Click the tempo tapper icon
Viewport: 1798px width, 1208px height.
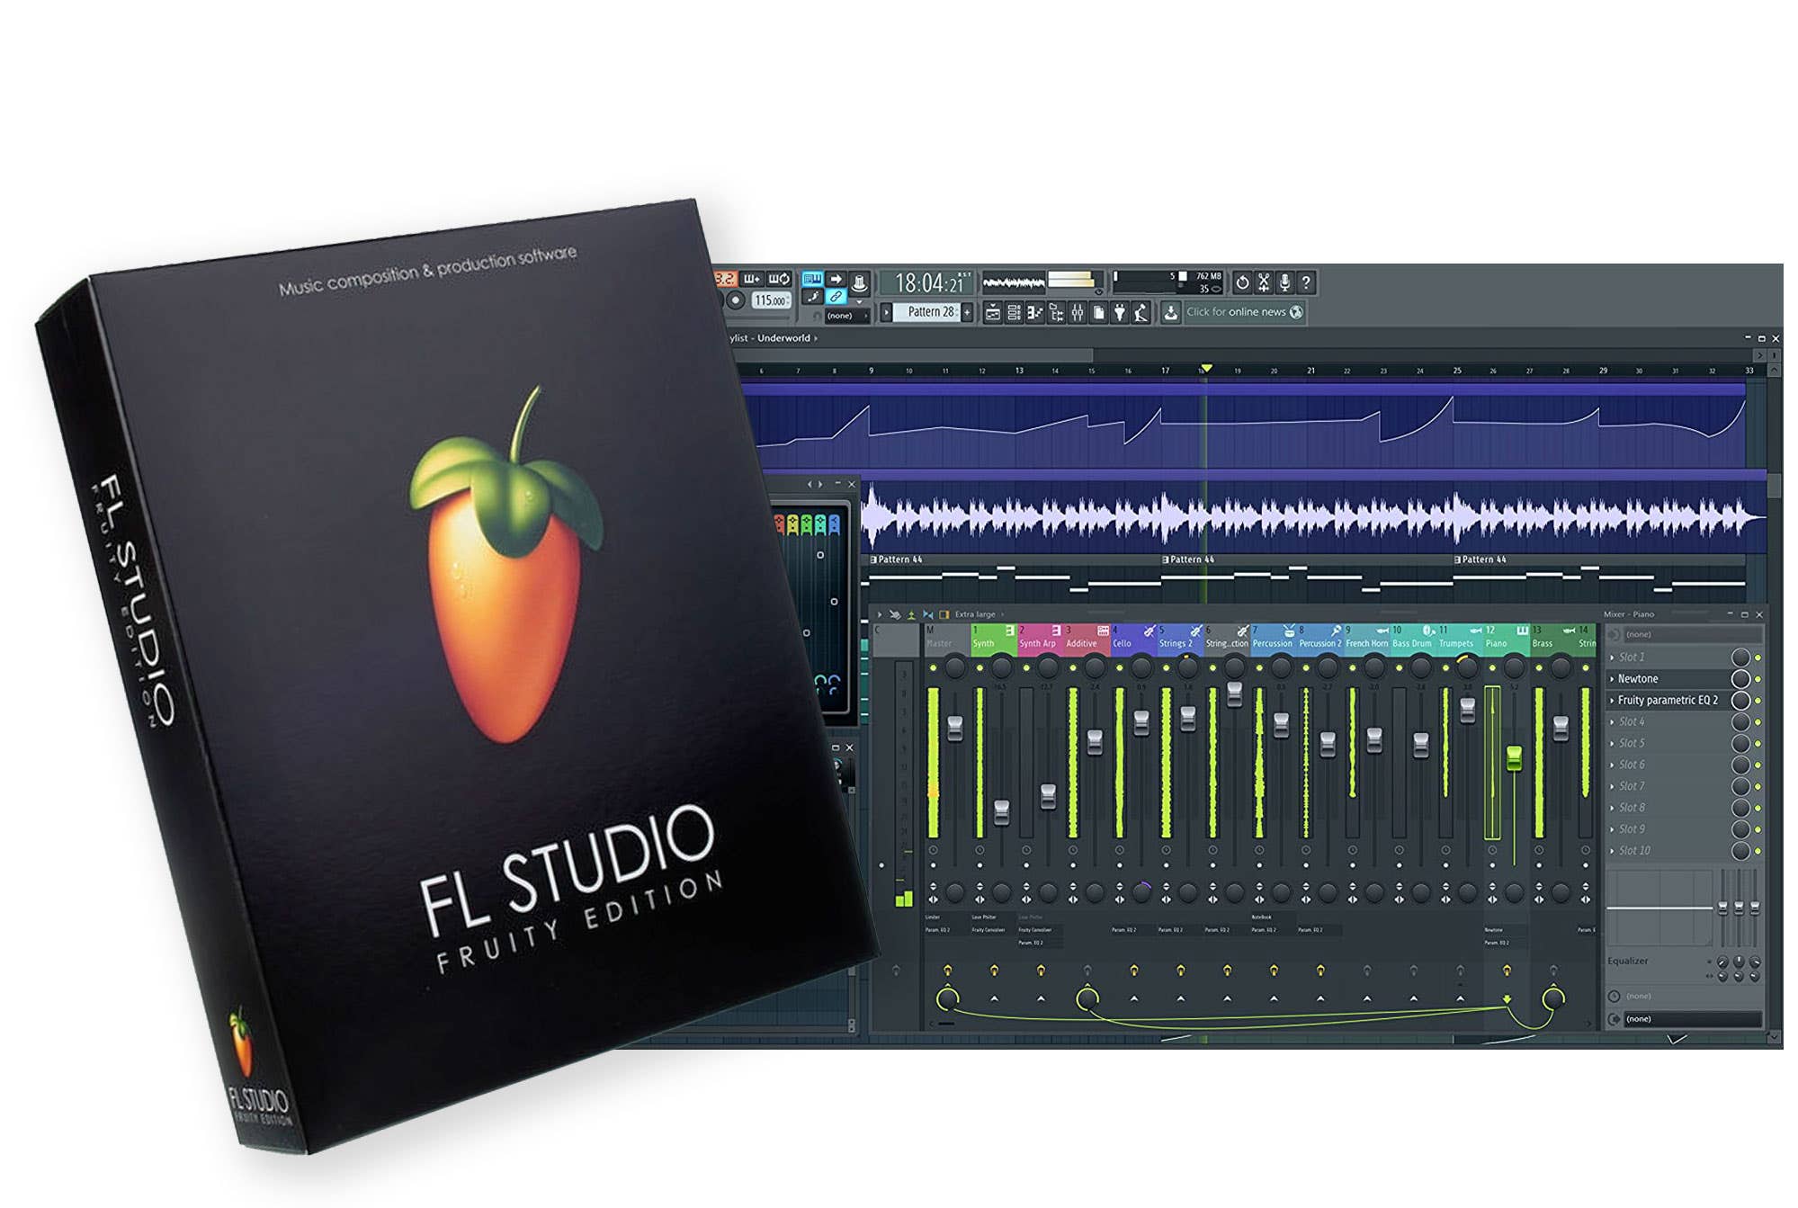click(x=1141, y=312)
